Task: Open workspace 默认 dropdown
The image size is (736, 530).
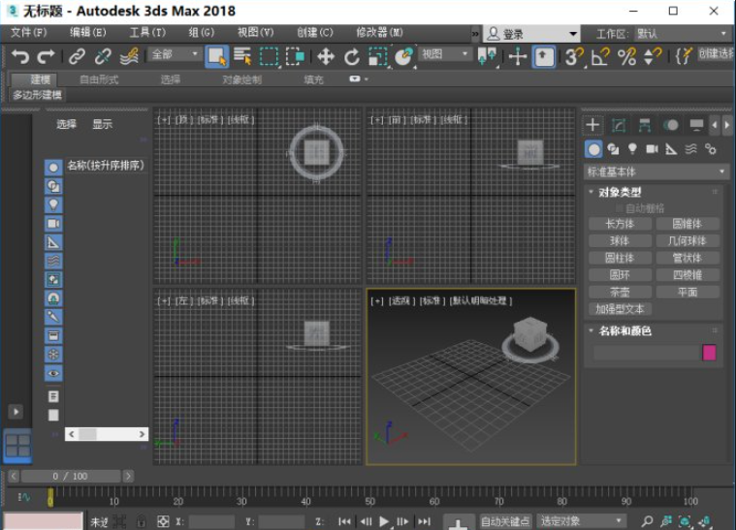Action: click(x=682, y=34)
